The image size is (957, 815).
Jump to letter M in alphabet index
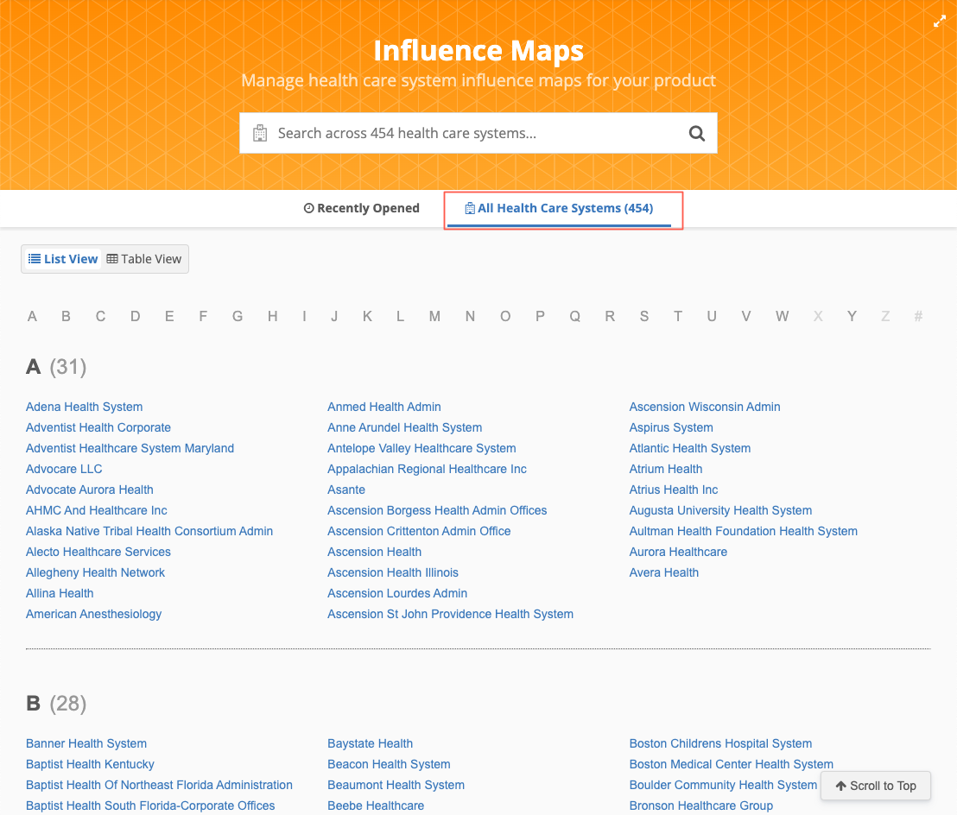[434, 316]
